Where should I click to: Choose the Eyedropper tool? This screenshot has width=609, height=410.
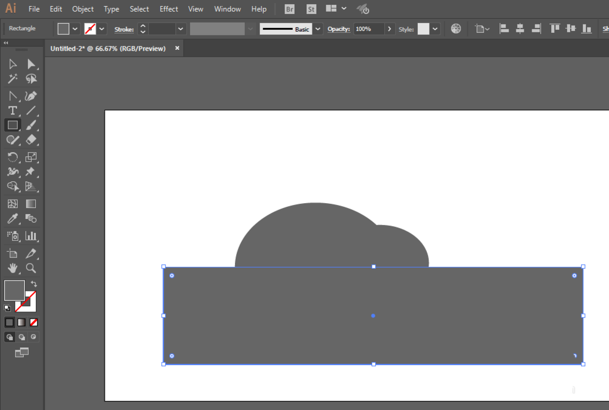[x=12, y=219]
